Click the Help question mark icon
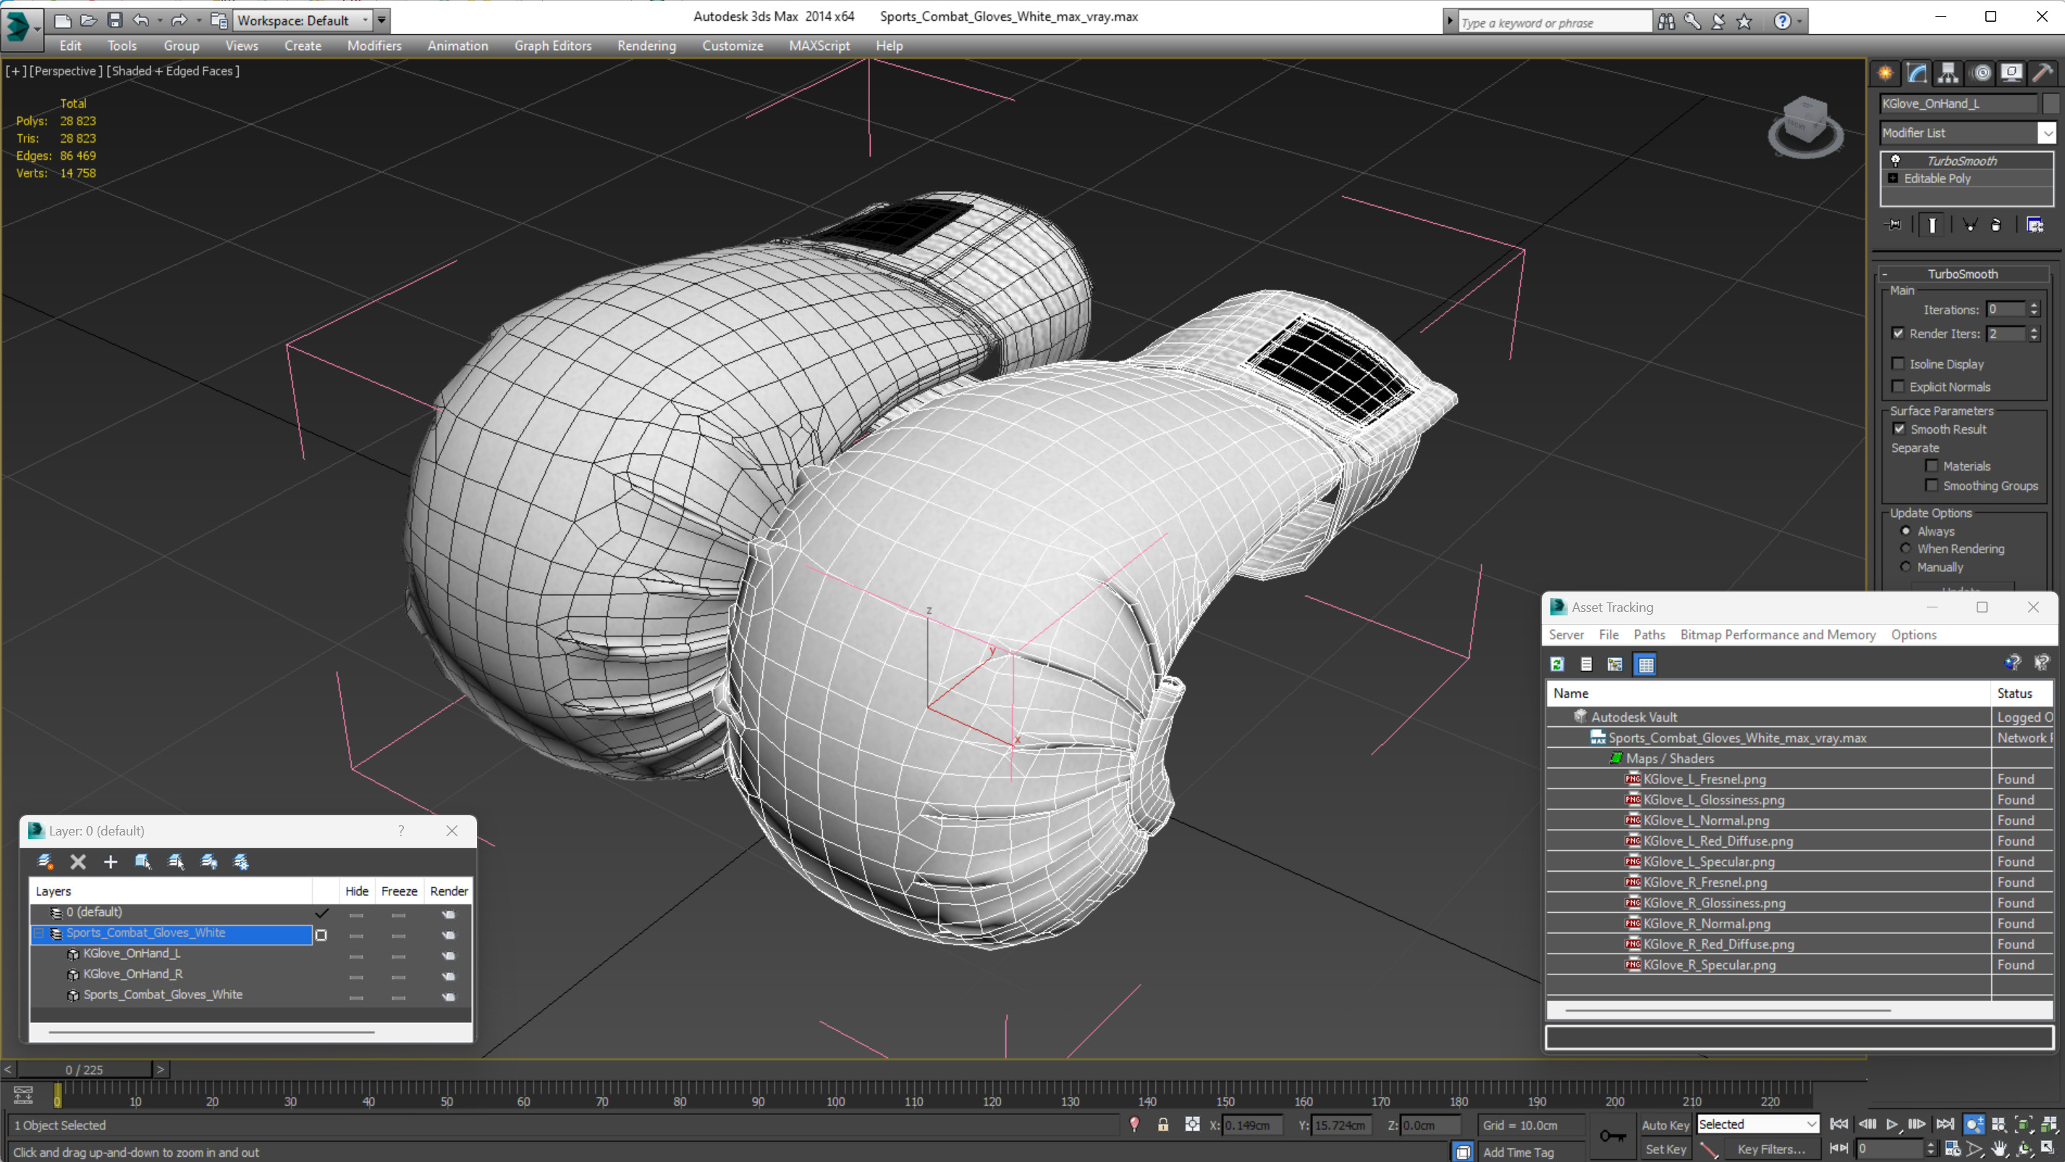This screenshot has width=2065, height=1162. coord(1781,21)
